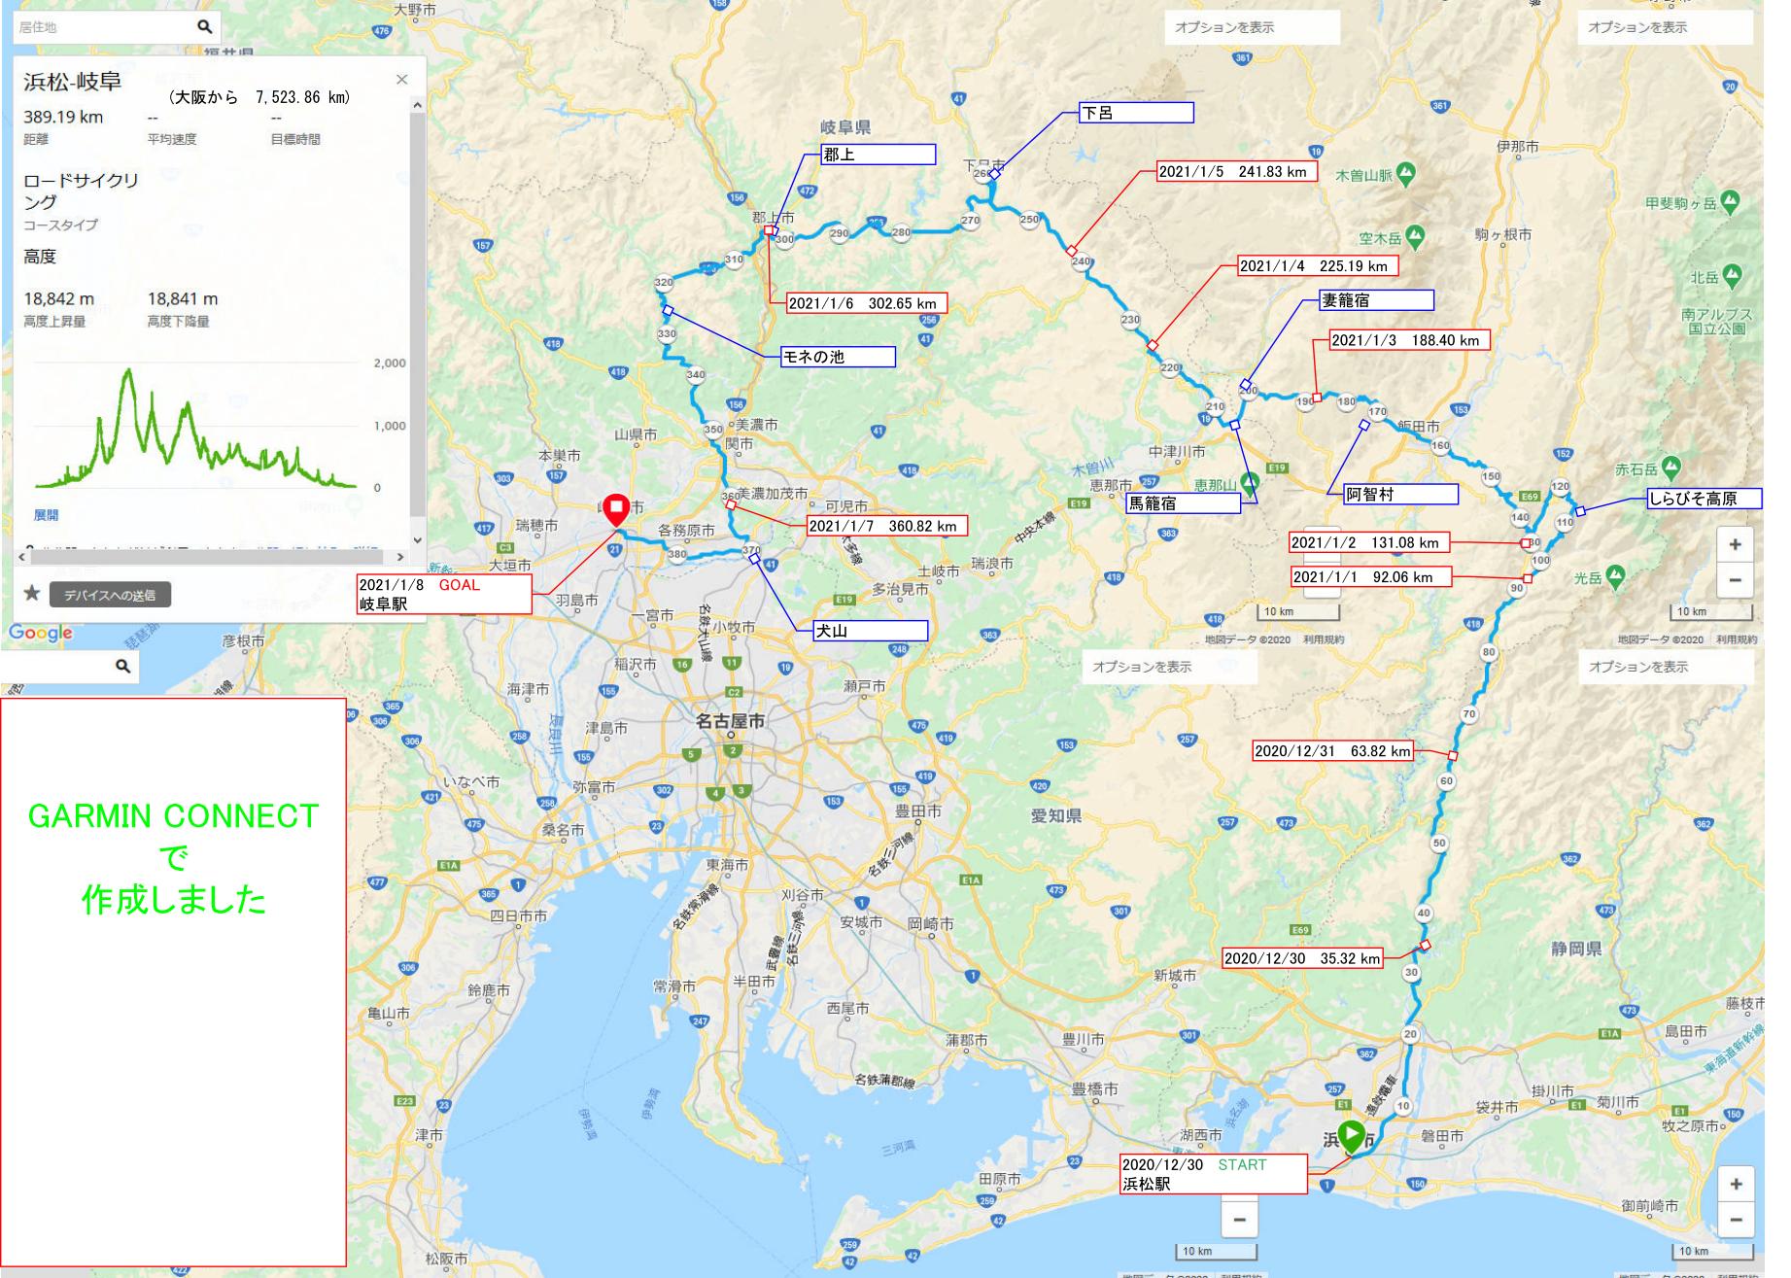This screenshot has width=1791, height=1278.
Task: Click the 389.19 km distance value
Action: [x=63, y=117]
